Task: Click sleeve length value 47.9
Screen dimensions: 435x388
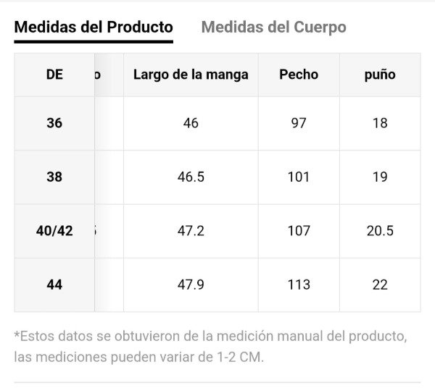Action: (191, 284)
